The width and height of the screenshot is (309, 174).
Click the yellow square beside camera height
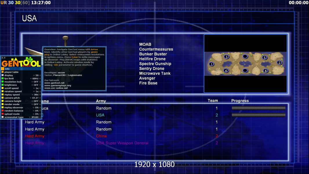pos(3,101)
